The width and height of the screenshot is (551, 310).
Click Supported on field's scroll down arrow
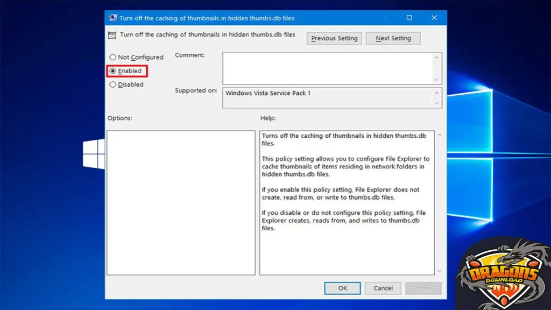click(x=437, y=103)
